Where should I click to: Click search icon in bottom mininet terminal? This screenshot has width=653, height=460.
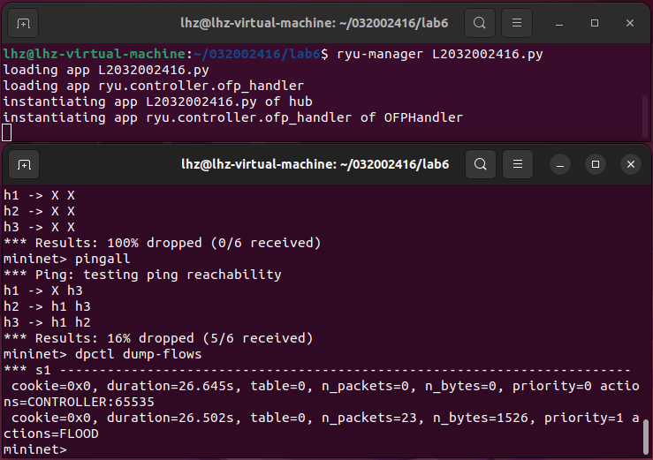(x=479, y=164)
